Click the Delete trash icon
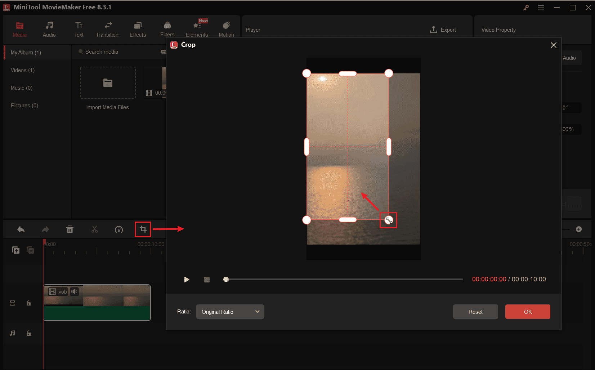595x370 pixels. [x=70, y=229]
